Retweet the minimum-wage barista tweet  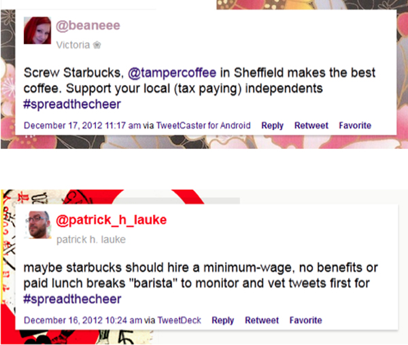[262, 320]
